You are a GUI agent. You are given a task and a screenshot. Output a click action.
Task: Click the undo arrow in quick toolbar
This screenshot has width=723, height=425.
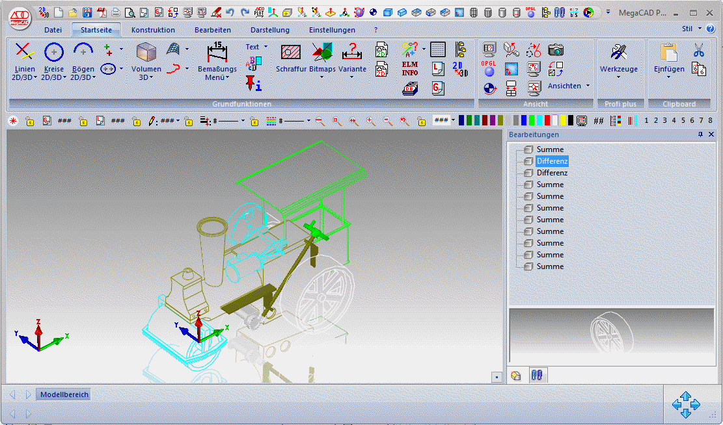(x=230, y=12)
